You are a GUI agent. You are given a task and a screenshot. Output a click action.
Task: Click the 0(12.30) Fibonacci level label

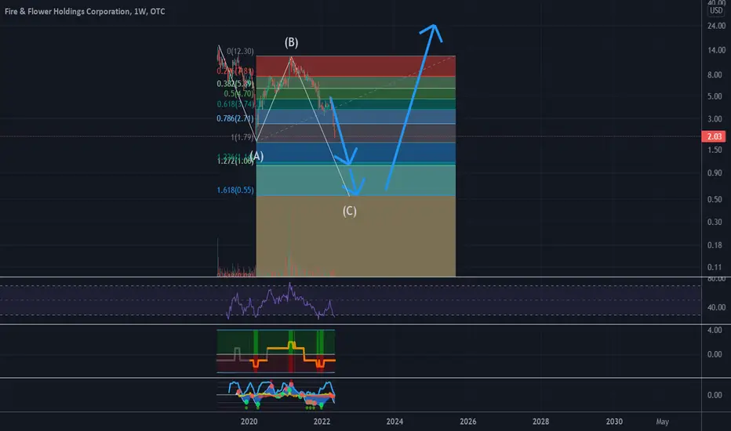240,51
